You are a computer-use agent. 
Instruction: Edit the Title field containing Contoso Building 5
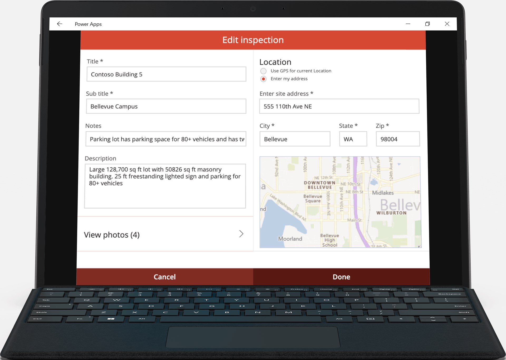166,74
